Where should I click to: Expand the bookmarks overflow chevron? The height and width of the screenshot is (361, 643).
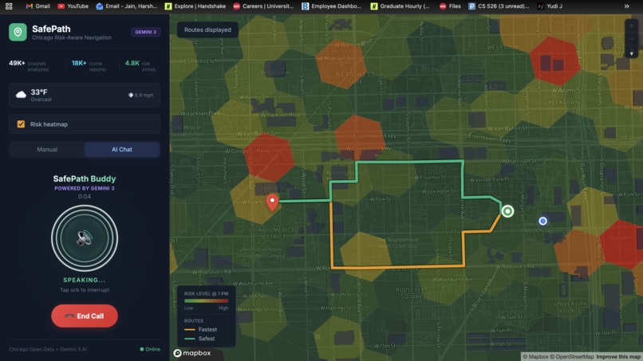point(626,6)
